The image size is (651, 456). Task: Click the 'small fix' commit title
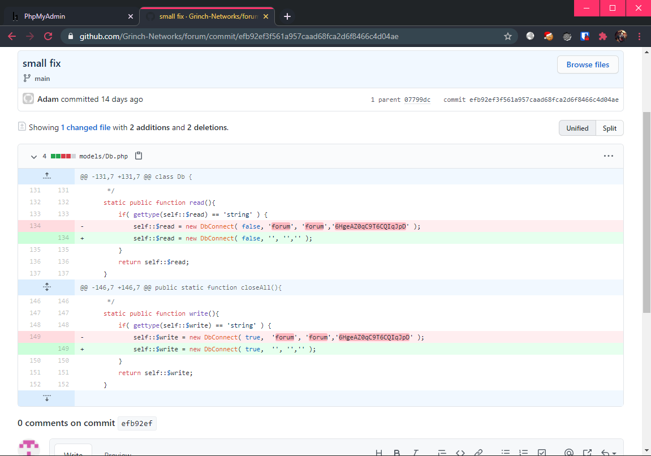click(41, 63)
